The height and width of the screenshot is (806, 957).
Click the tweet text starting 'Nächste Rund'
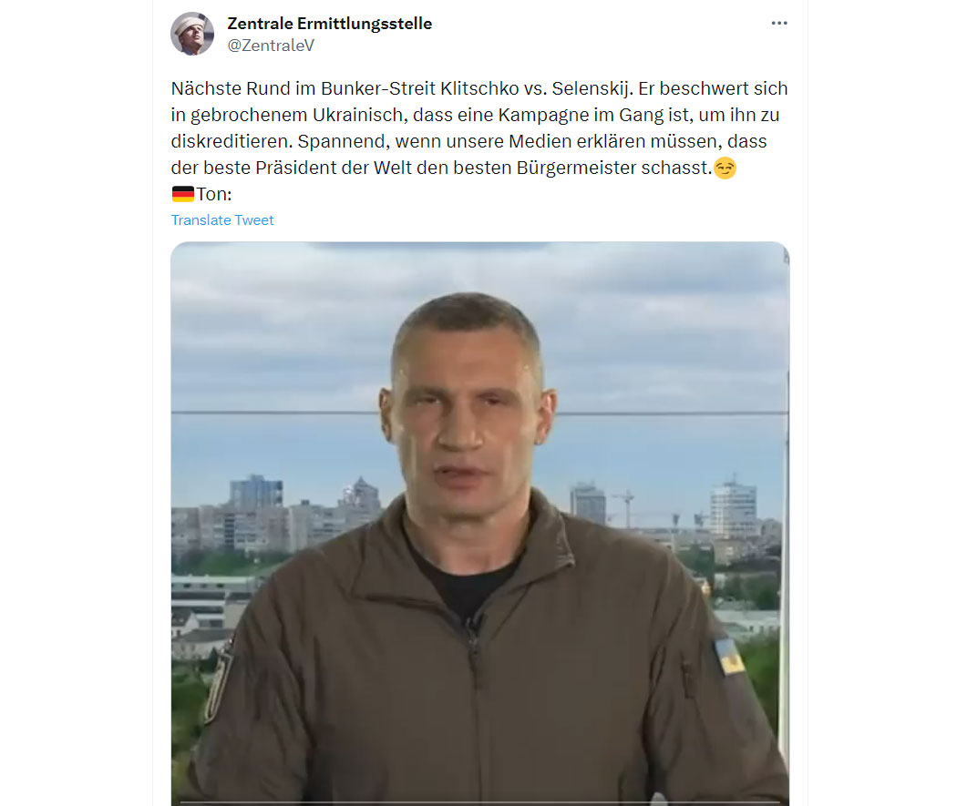click(479, 128)
